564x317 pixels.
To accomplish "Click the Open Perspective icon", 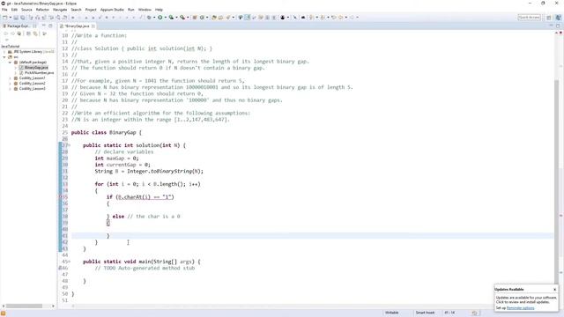I will 549,18.
